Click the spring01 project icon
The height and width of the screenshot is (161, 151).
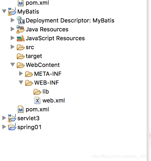point(12,127)
